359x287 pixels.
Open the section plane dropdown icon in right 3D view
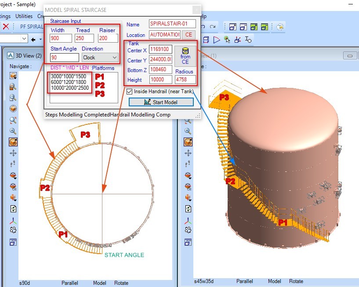point(188,197)
